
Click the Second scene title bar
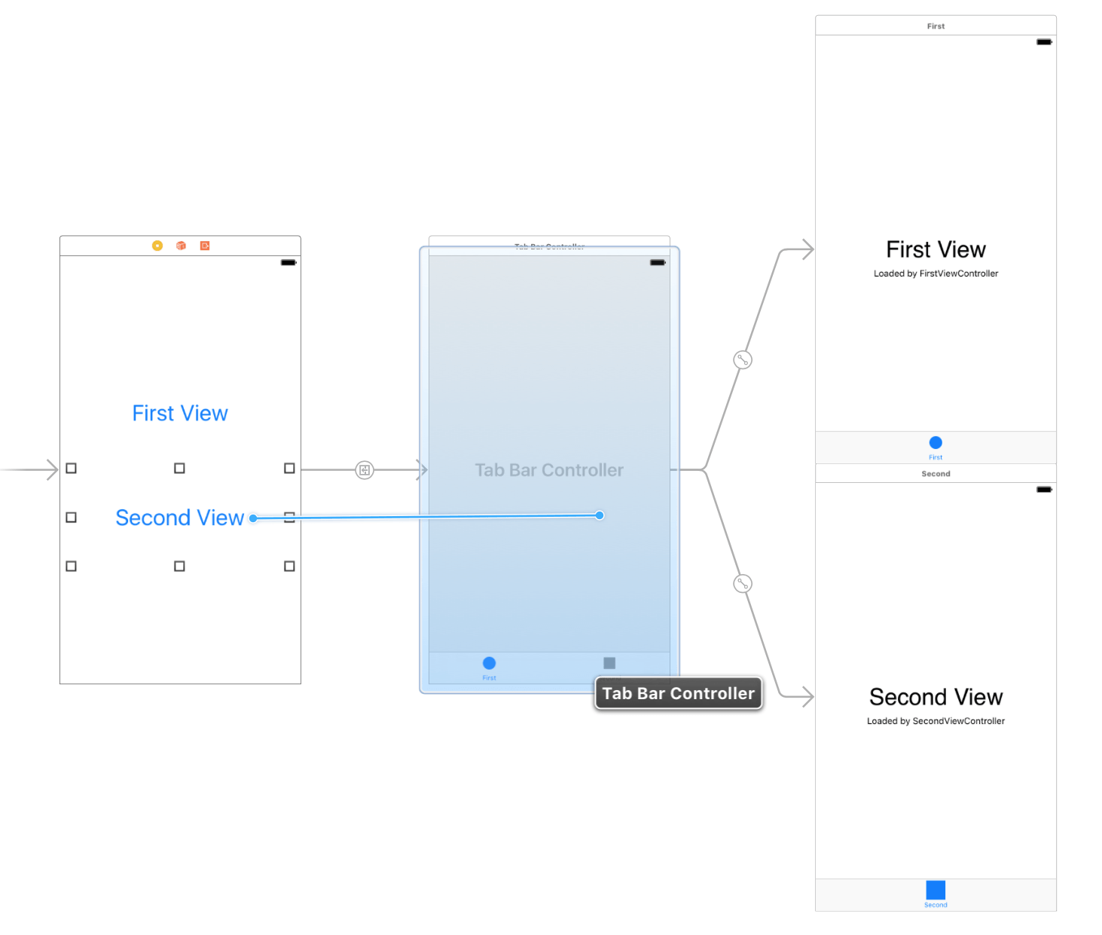(x=936, y=474)
